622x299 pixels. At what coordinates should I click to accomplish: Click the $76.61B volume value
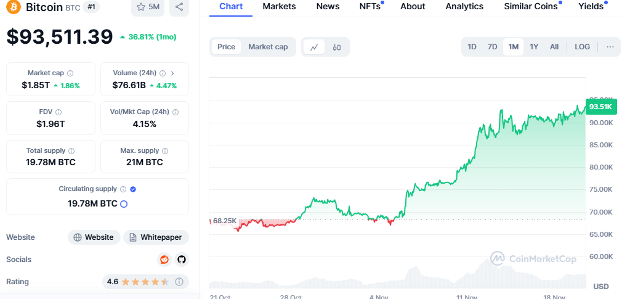129,85
